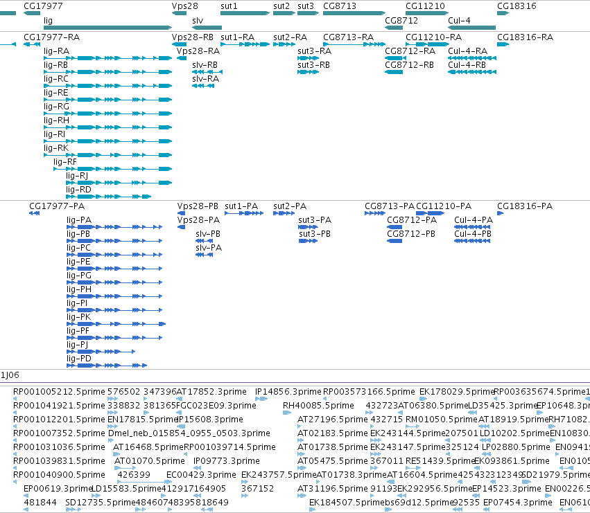Select the lig-RH transcript label
The image size is (590, 513).
click(56, 120)
